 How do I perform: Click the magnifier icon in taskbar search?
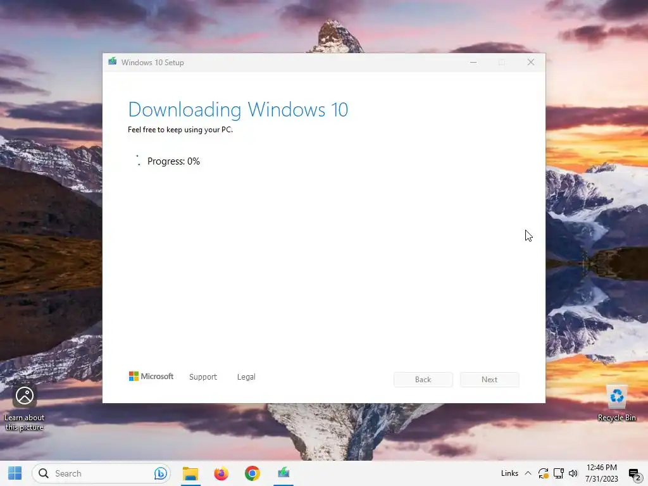pos(44,473)
